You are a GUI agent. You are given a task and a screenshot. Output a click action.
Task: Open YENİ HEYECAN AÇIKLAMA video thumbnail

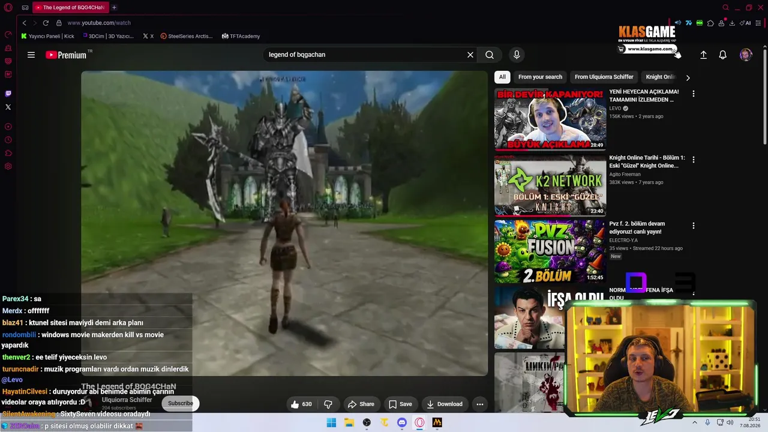point(550,119)
